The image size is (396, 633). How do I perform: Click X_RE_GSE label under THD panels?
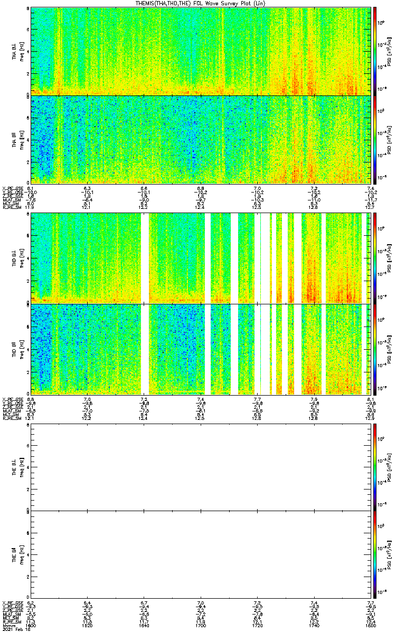coord(12,399)
